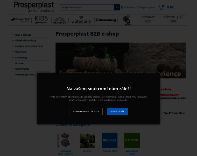Click the 0 Kč cart total
This screenshot has width=197, height=156.
pos(170,7)
